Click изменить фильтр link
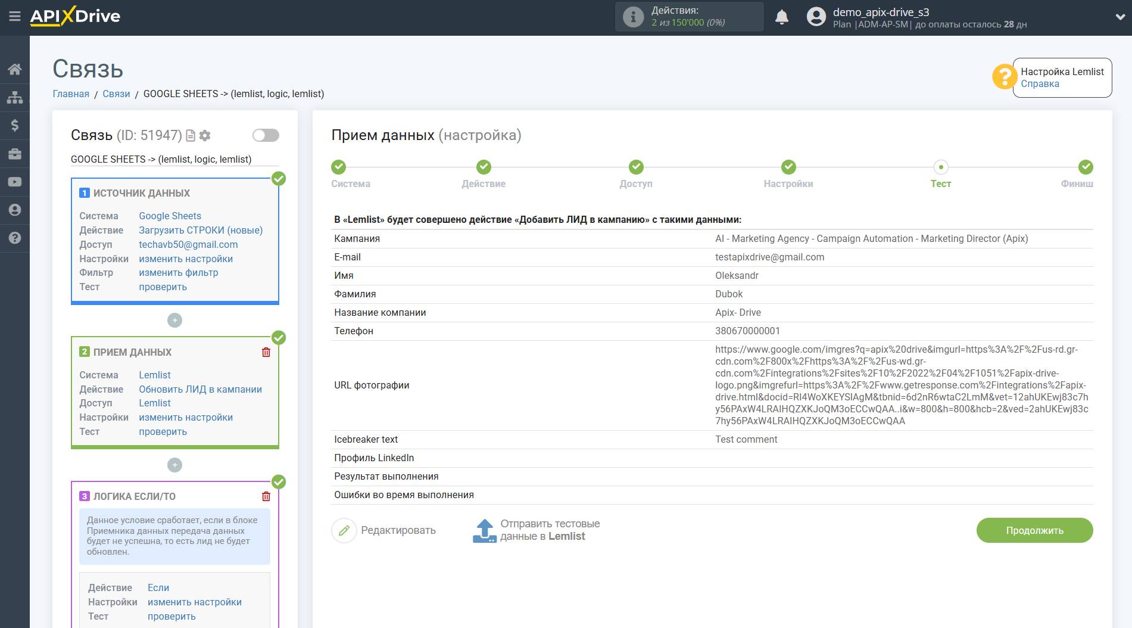This screenshot has height=628, width=1132. click(179, 272)
